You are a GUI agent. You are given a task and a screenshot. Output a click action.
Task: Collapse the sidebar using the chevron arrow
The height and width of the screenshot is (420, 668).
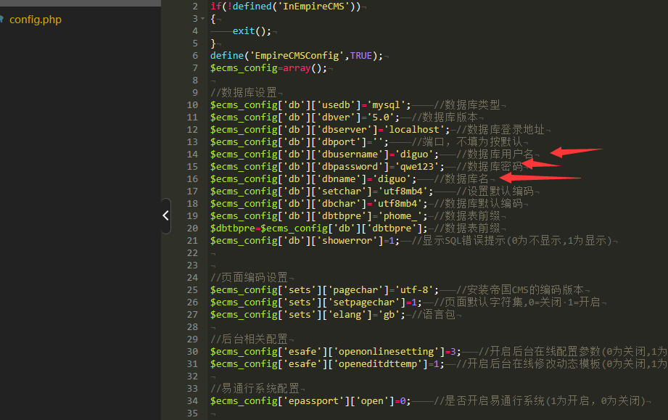165,215
